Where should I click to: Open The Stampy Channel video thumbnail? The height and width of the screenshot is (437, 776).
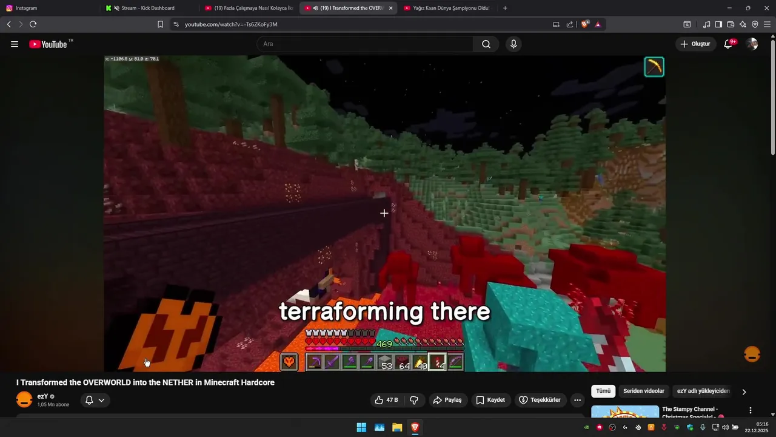625,412
